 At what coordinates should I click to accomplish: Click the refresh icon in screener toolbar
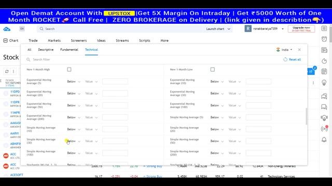coord(7,71)
